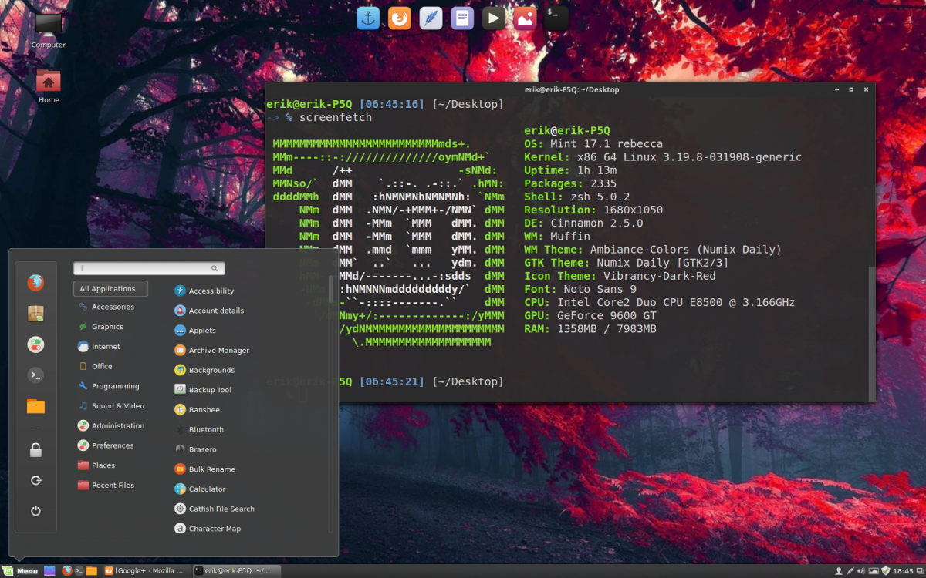Switch to Google+ Mozilla window in taskbar
The height and width of the screenshot is (578, 926).
tap(146, 571)
